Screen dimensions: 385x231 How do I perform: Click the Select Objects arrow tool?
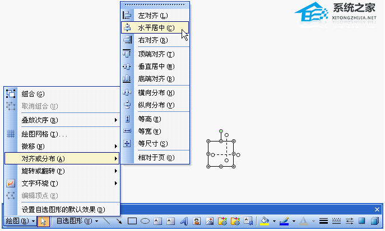(x=44, y=221)
